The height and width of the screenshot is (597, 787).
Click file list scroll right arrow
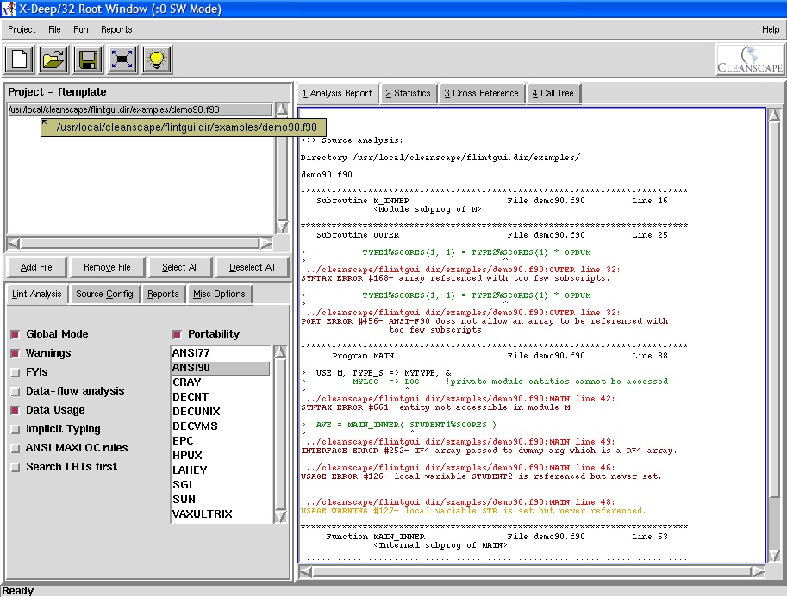[x=266, y=243]
